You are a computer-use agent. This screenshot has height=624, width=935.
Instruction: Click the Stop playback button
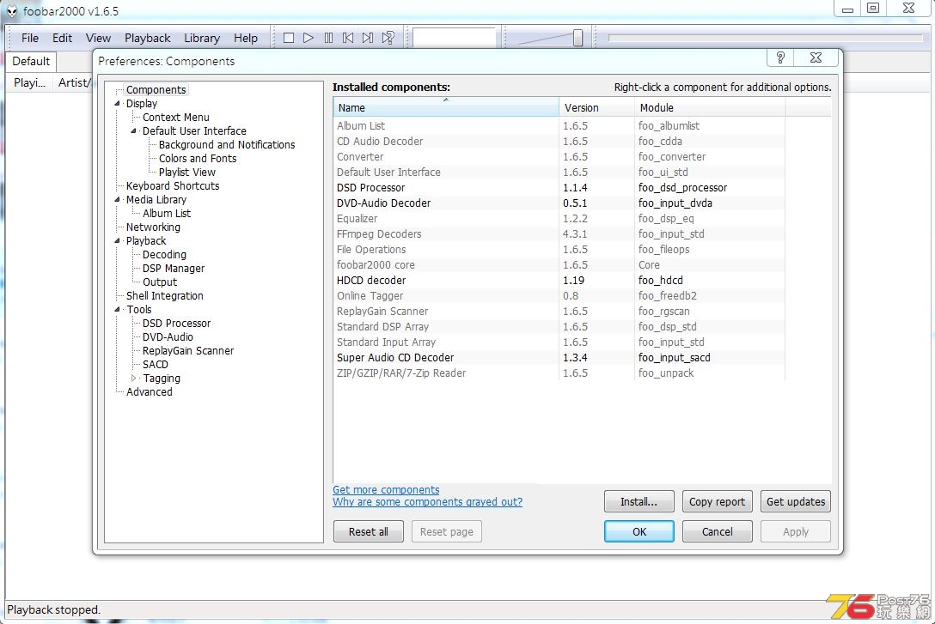tap(289, 38)
